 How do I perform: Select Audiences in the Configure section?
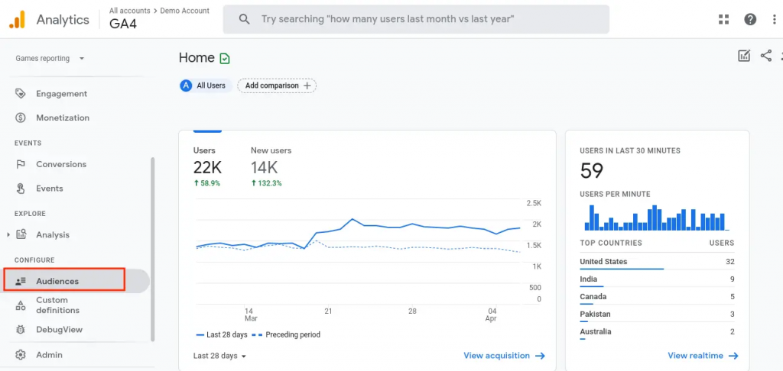pos(57,281)
